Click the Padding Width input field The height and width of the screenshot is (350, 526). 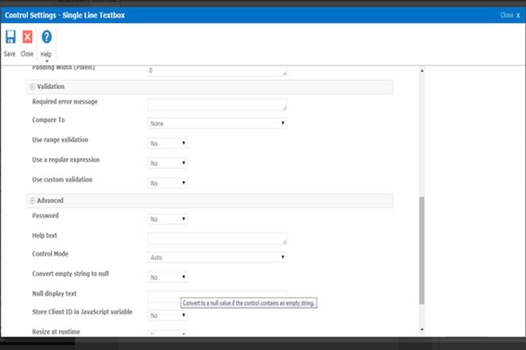[217, 71]
